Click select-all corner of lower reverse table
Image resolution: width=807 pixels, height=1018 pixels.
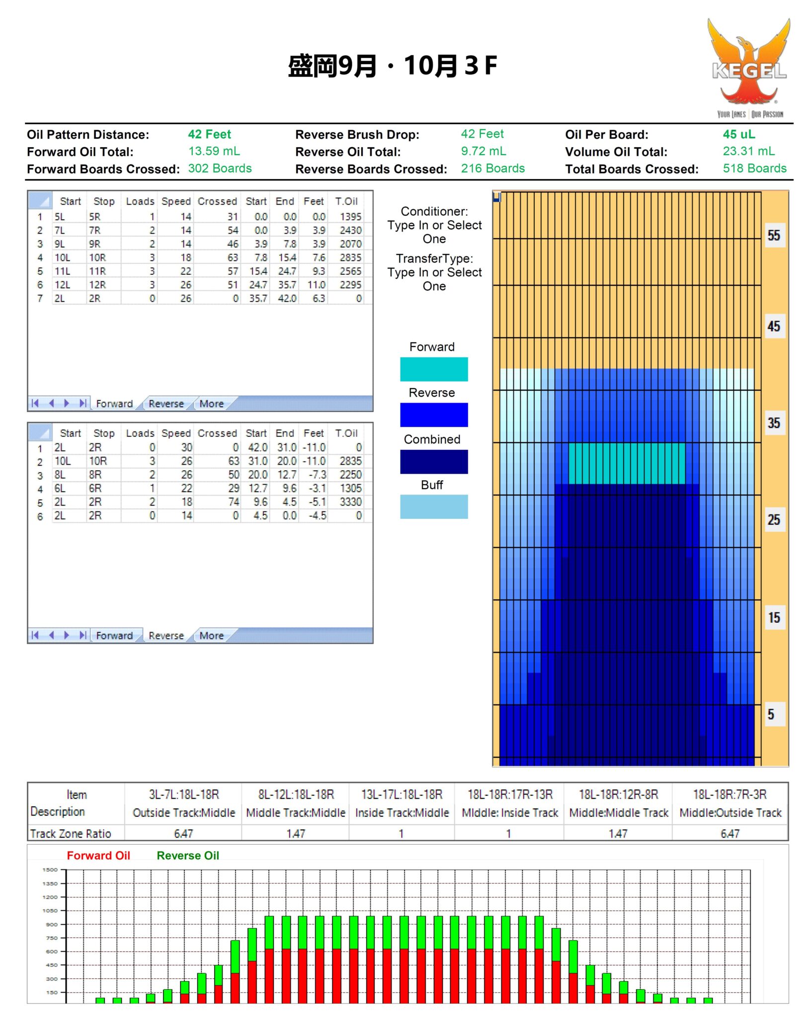point(40,432)
